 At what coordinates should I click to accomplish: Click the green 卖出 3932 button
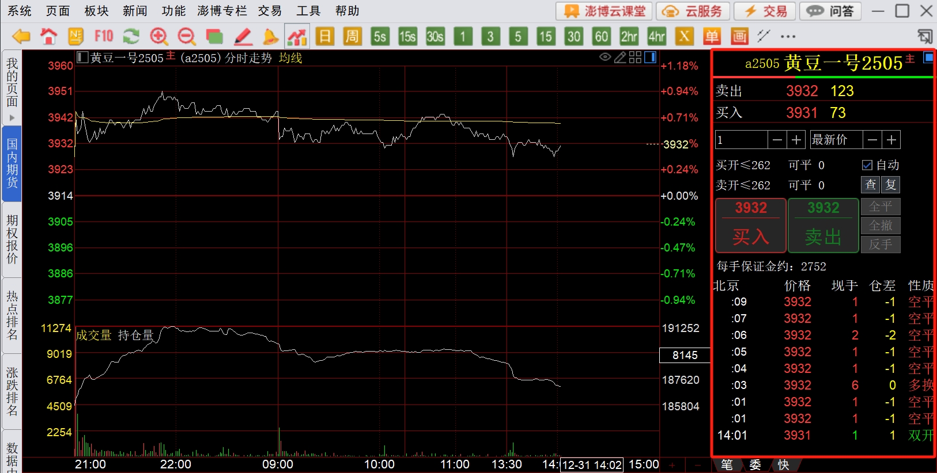pos(823,226)
